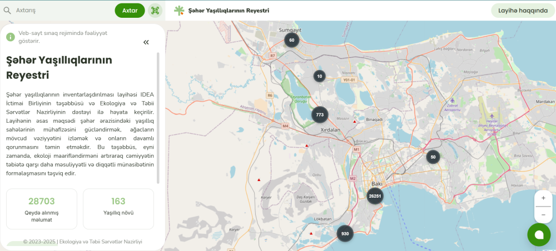Open the QR scan icon button
The width and height of the screenshot is (556, 251).
[155, 11]
